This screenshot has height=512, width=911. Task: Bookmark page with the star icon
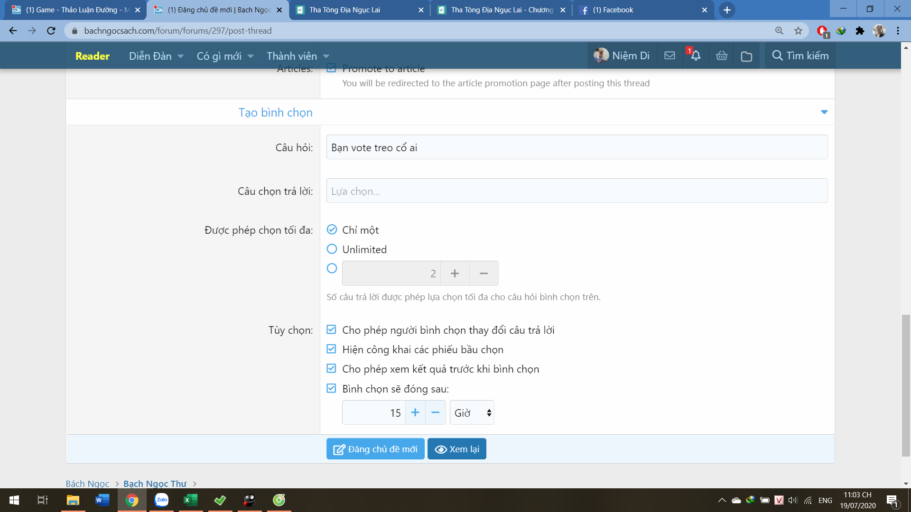[798, 31]
